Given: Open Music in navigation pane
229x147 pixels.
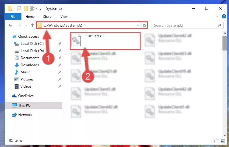Looking at the screenshot, I should [x=25, y=72].
